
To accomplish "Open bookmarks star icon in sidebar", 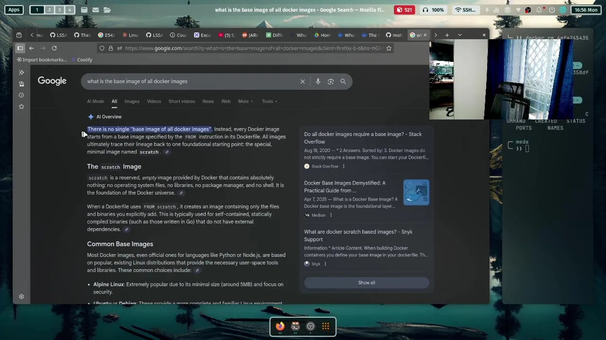I will (x=21, y=106).
